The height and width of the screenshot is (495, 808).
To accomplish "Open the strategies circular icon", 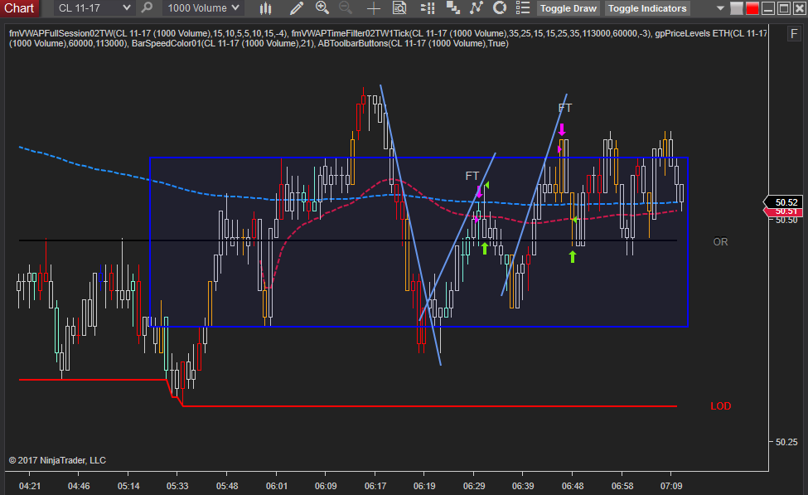I will point(500,7).
